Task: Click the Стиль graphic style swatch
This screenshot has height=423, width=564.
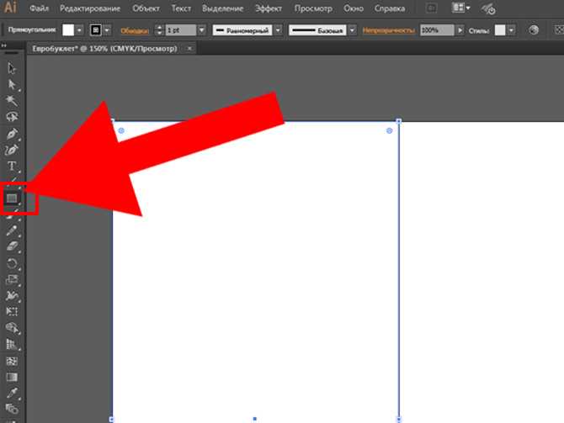Action: [x=500, y=30]
